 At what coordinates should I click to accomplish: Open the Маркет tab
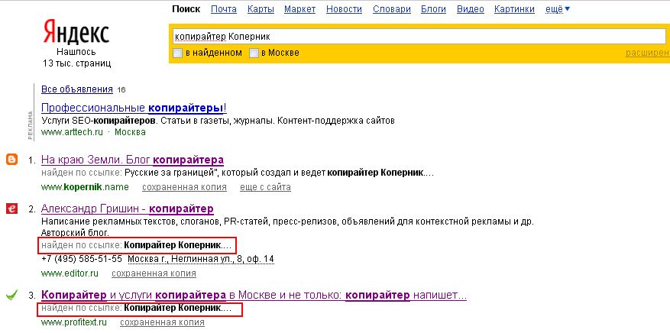[x=299, y=9]
